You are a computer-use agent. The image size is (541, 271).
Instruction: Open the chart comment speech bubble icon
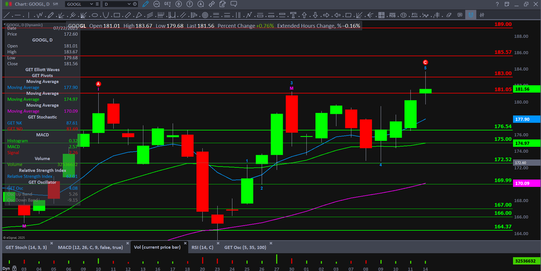coord(234,4)
